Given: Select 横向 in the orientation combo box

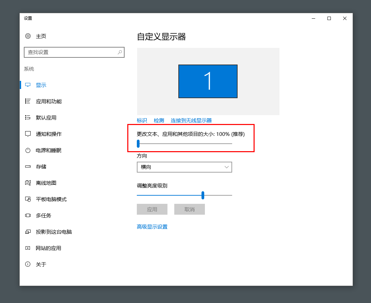Looking at the screenshot, I should (x=184, y=167).
